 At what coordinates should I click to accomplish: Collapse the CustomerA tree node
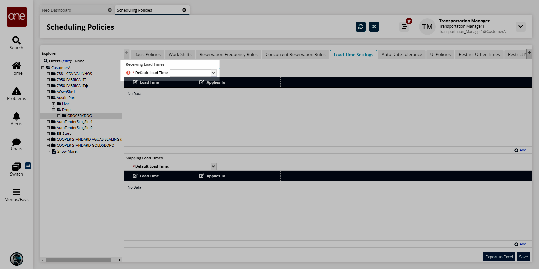[x=43, y=68]
